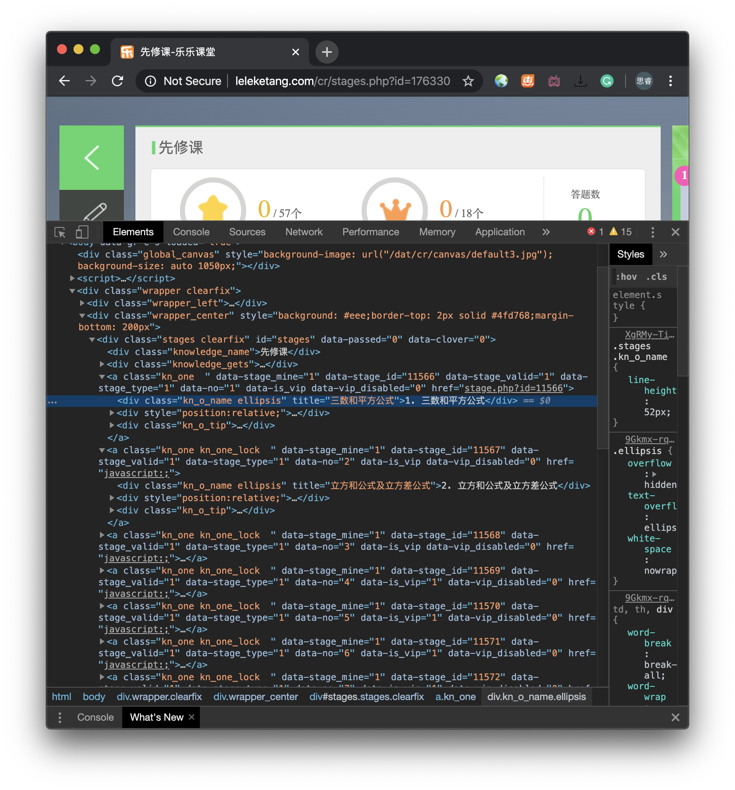Switch to the Network tab

click(x=304, y=232)
